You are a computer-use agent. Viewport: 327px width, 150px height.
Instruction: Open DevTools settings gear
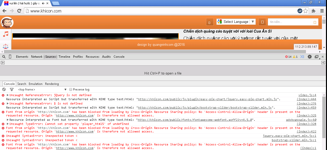click(x=309, y=57)
